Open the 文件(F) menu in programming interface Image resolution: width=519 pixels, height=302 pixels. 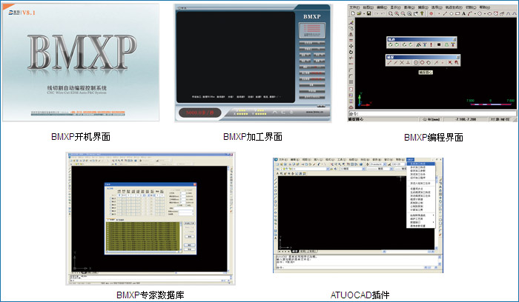[354, 7]
